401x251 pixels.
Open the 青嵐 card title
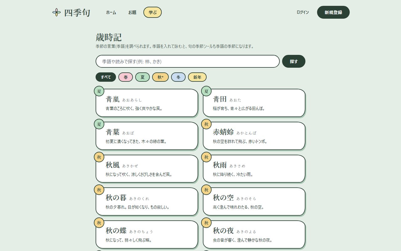[113, 99]
